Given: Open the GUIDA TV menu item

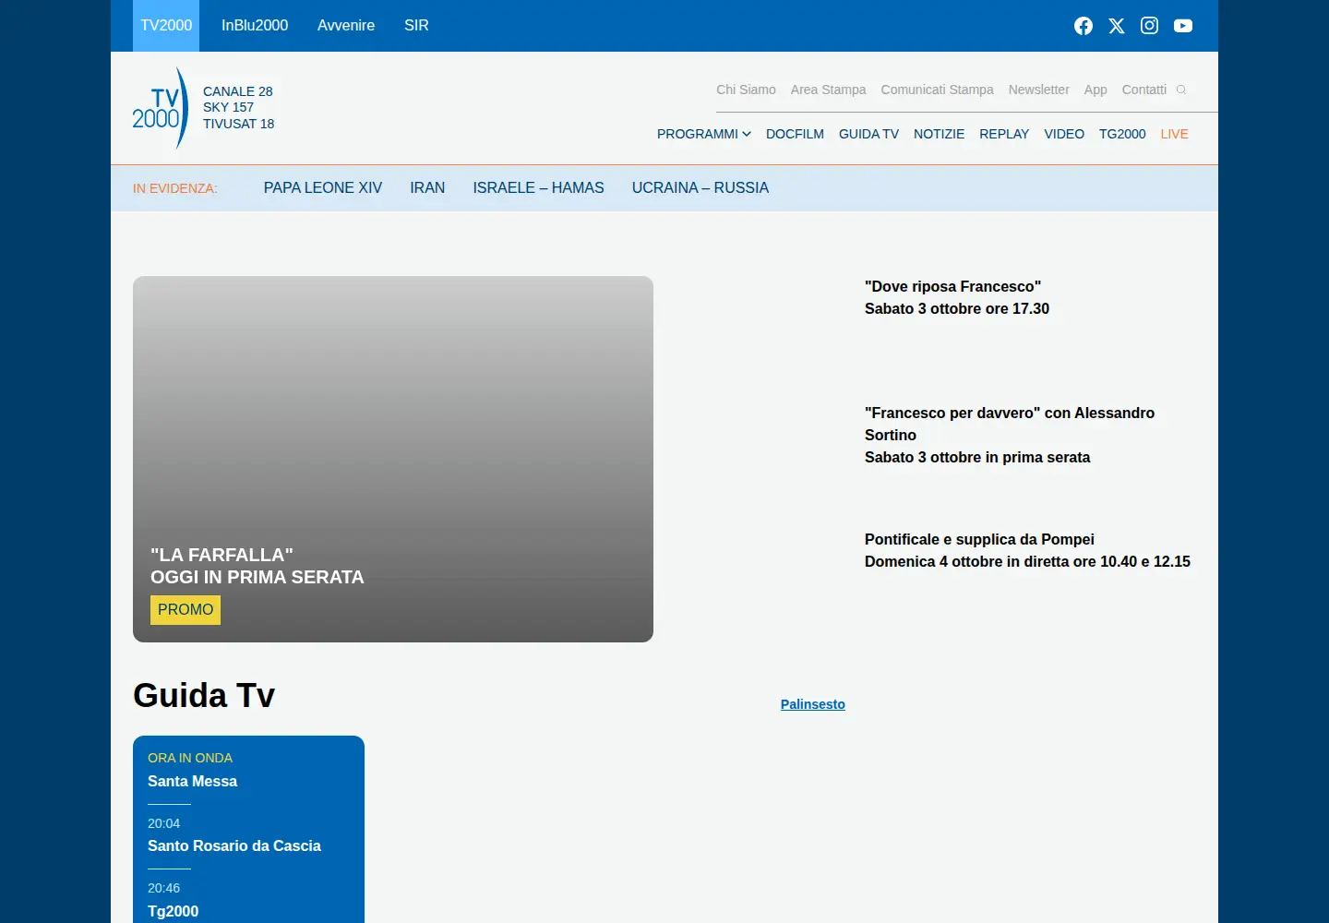Looking at the screenshot, I should 868,134.
